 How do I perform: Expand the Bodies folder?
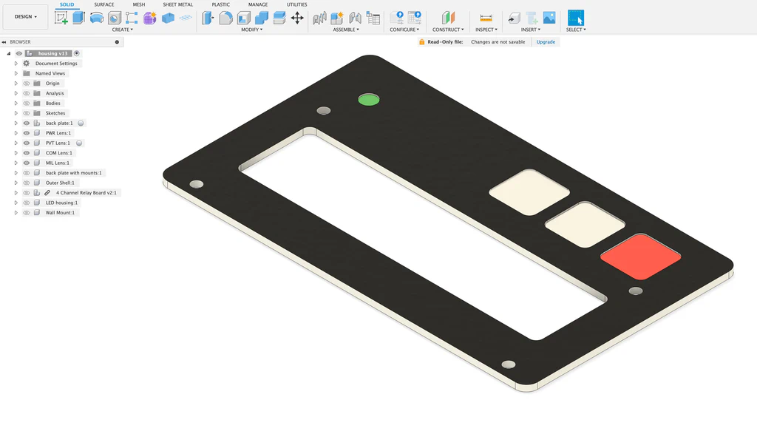point(15,103)
